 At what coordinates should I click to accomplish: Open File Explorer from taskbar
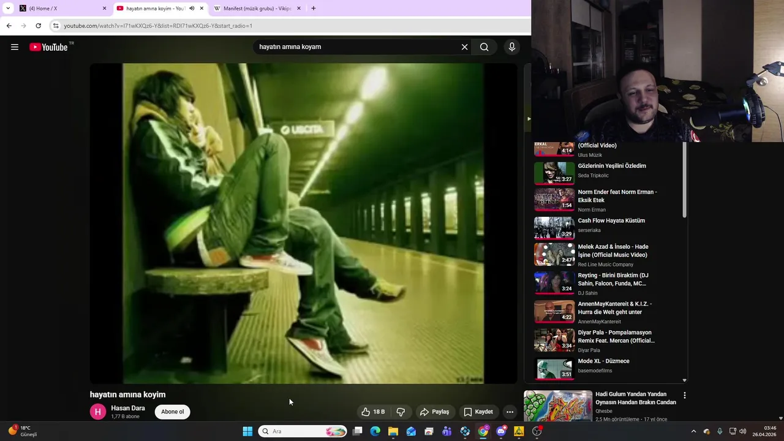(x=393, y=431)
